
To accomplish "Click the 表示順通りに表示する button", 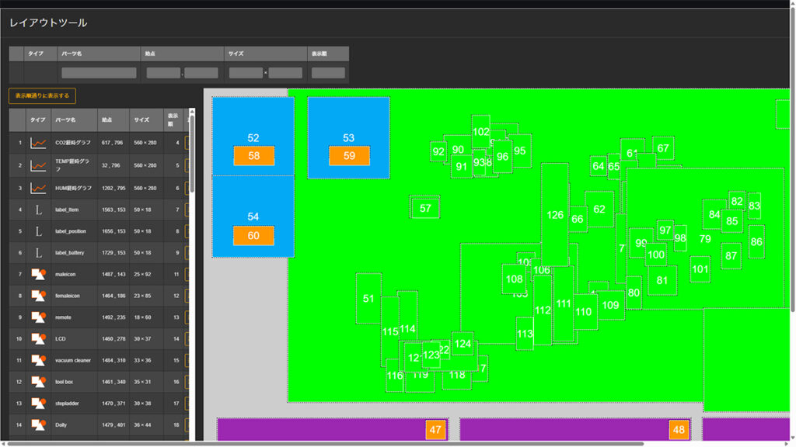I will click(x=42, y=95).
